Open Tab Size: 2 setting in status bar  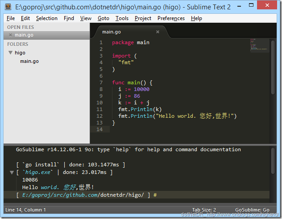point(204,210)
